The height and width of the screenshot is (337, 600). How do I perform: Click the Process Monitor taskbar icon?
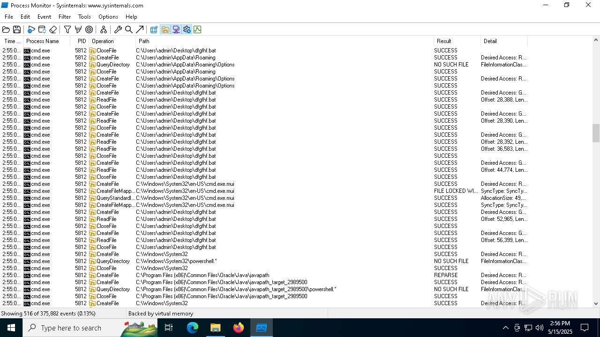(x=262, y=328)
